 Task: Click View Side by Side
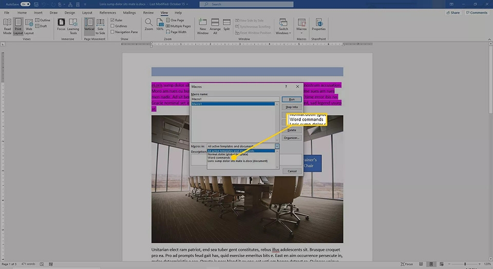click(x=250, y=21)
